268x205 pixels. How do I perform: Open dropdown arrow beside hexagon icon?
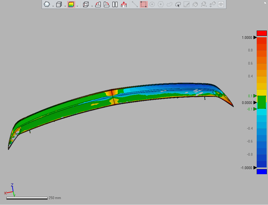[53, 6]
